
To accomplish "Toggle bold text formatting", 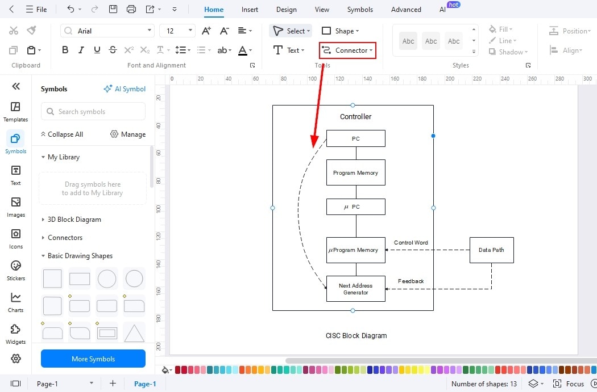I will [x=65, y=50].
